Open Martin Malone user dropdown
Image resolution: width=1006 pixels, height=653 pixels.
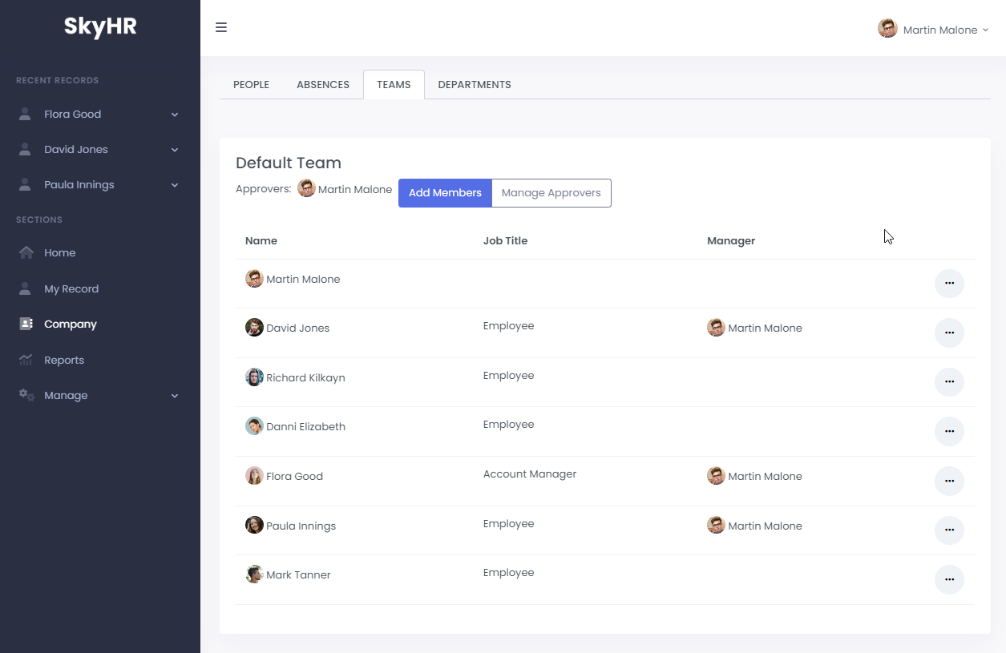click(x=933, y=30)
